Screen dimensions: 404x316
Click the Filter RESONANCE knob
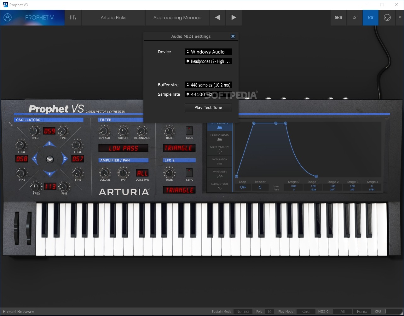tap(142, 131)
